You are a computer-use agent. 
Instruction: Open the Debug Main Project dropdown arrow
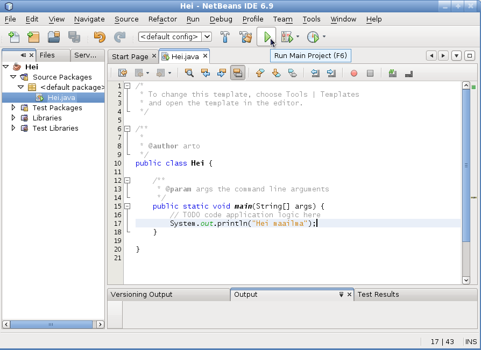click(x=298, y=37)
